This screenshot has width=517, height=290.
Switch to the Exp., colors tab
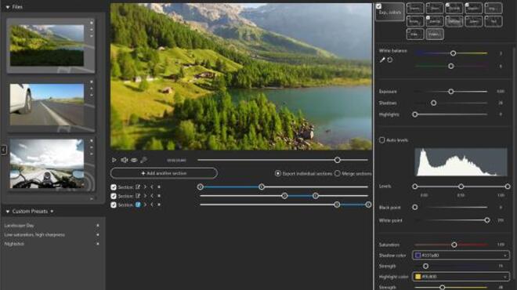(x=390, y=12)
